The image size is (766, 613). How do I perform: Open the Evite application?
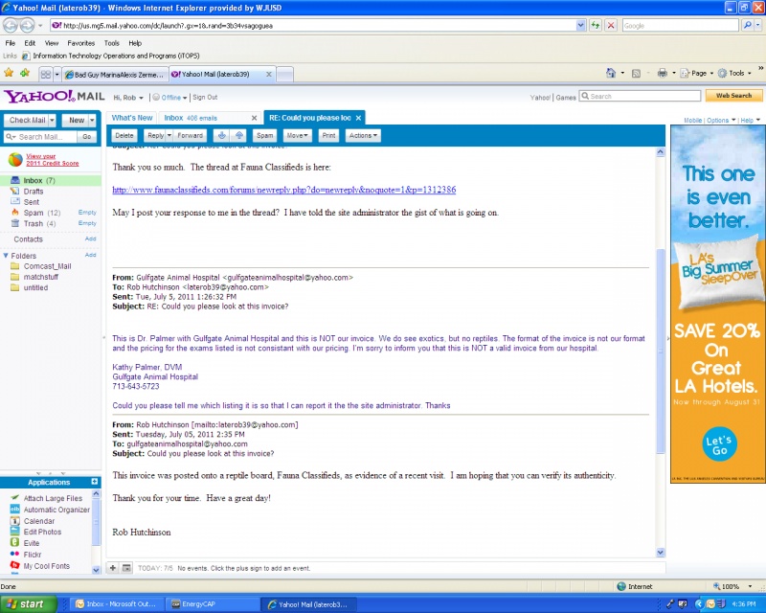tap(32, 543)
